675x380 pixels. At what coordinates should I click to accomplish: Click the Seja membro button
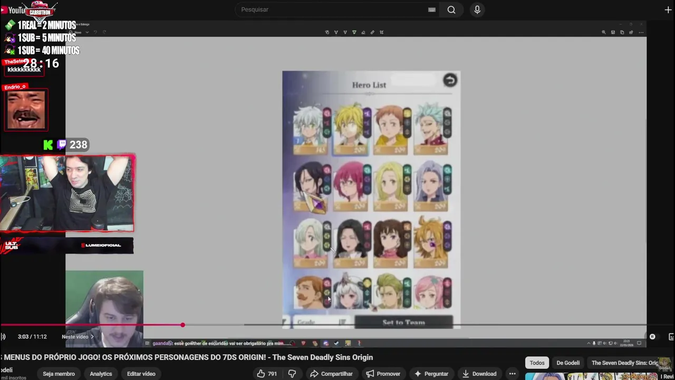pyautogui.click(x=59, y=374)
